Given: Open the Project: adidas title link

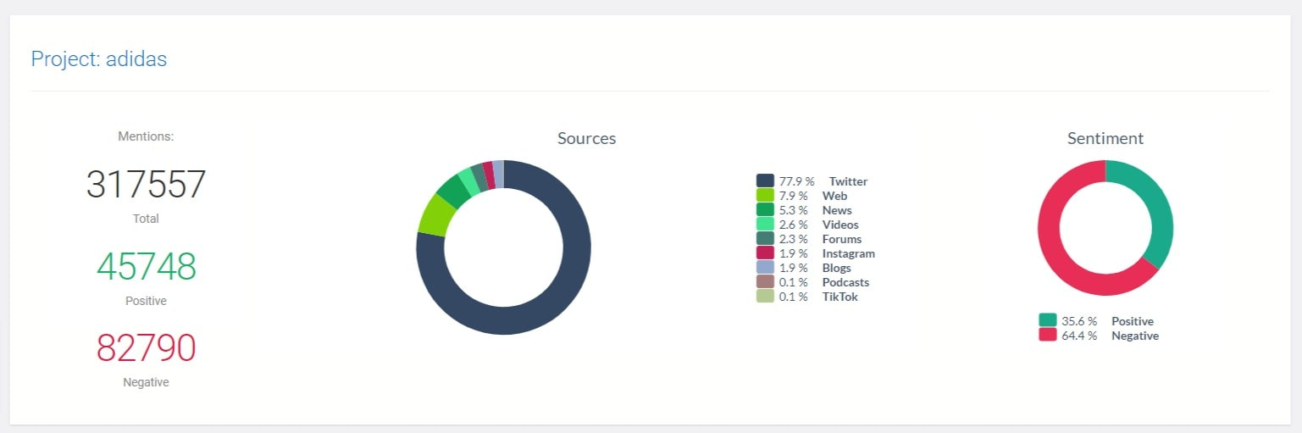Looking at the screenshot, I should pyautogui.click(x=99, y=59).
